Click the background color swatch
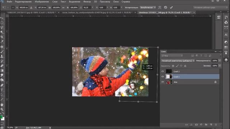This screenshot has height=129, width=230. point(3,119)
